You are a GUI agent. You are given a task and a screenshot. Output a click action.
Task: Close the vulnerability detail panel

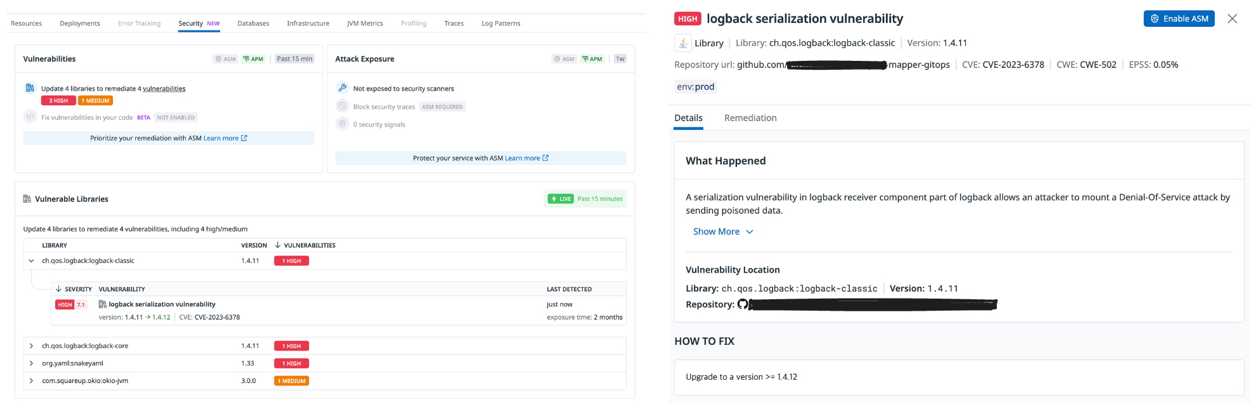[1232, 18]
